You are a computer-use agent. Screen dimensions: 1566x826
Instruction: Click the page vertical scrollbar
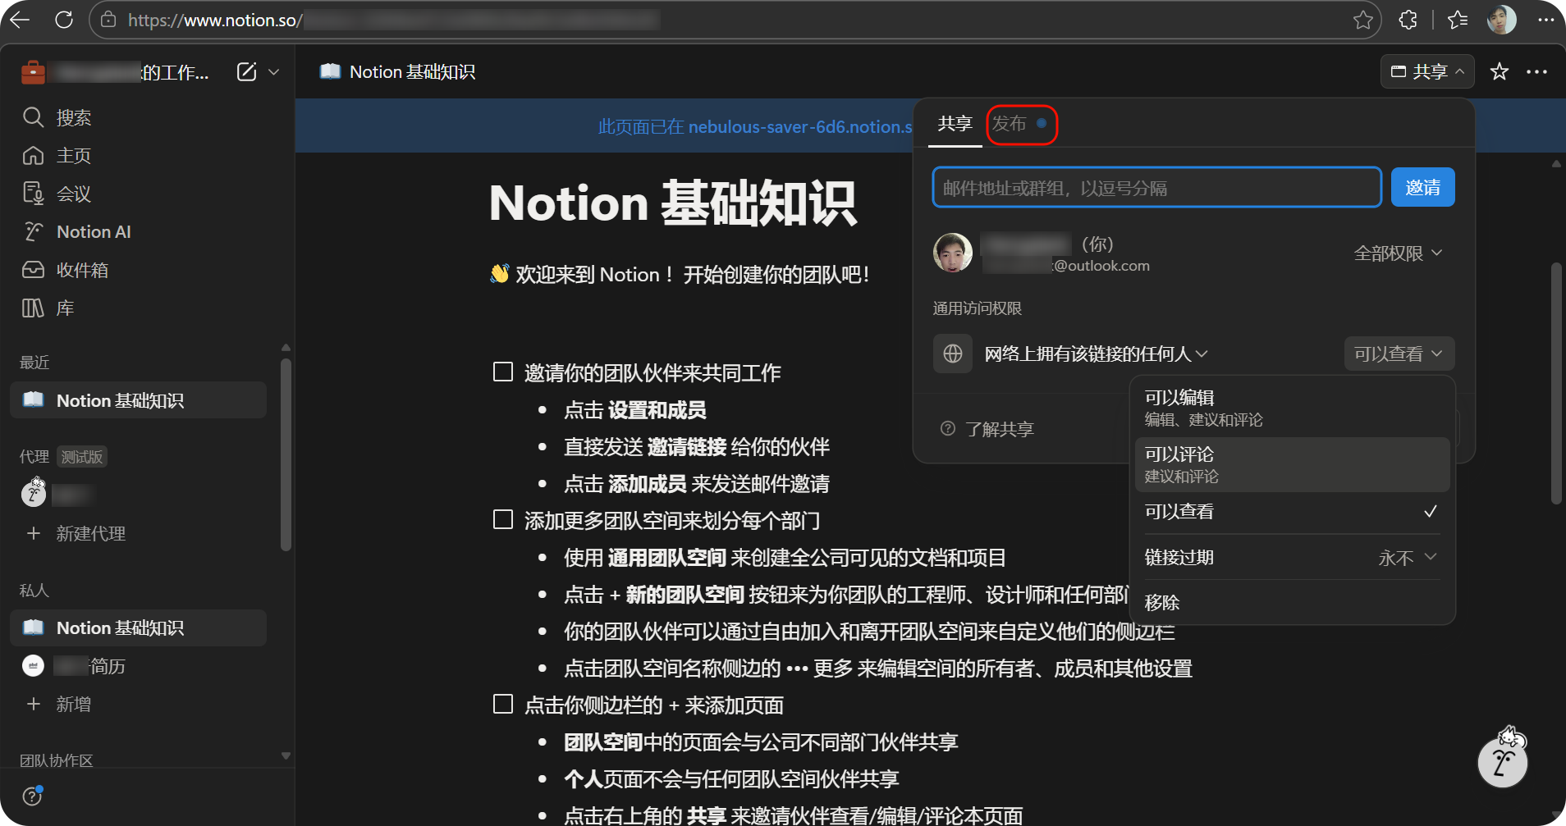pyautogui.click(x=1555, y=383)
